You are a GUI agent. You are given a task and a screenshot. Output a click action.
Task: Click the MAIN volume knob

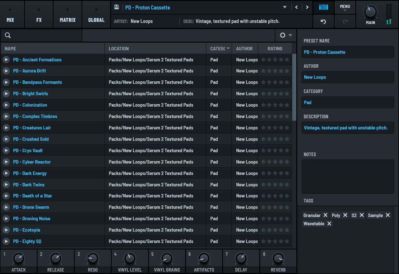(370, 12)
